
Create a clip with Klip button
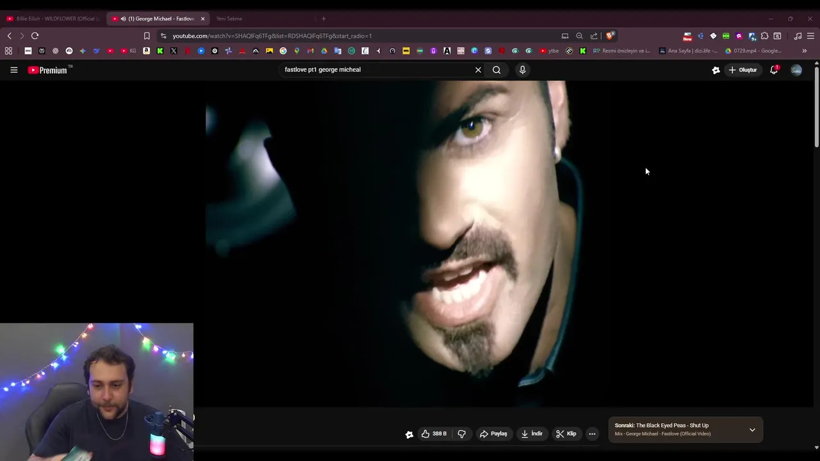tap(566, 434)
